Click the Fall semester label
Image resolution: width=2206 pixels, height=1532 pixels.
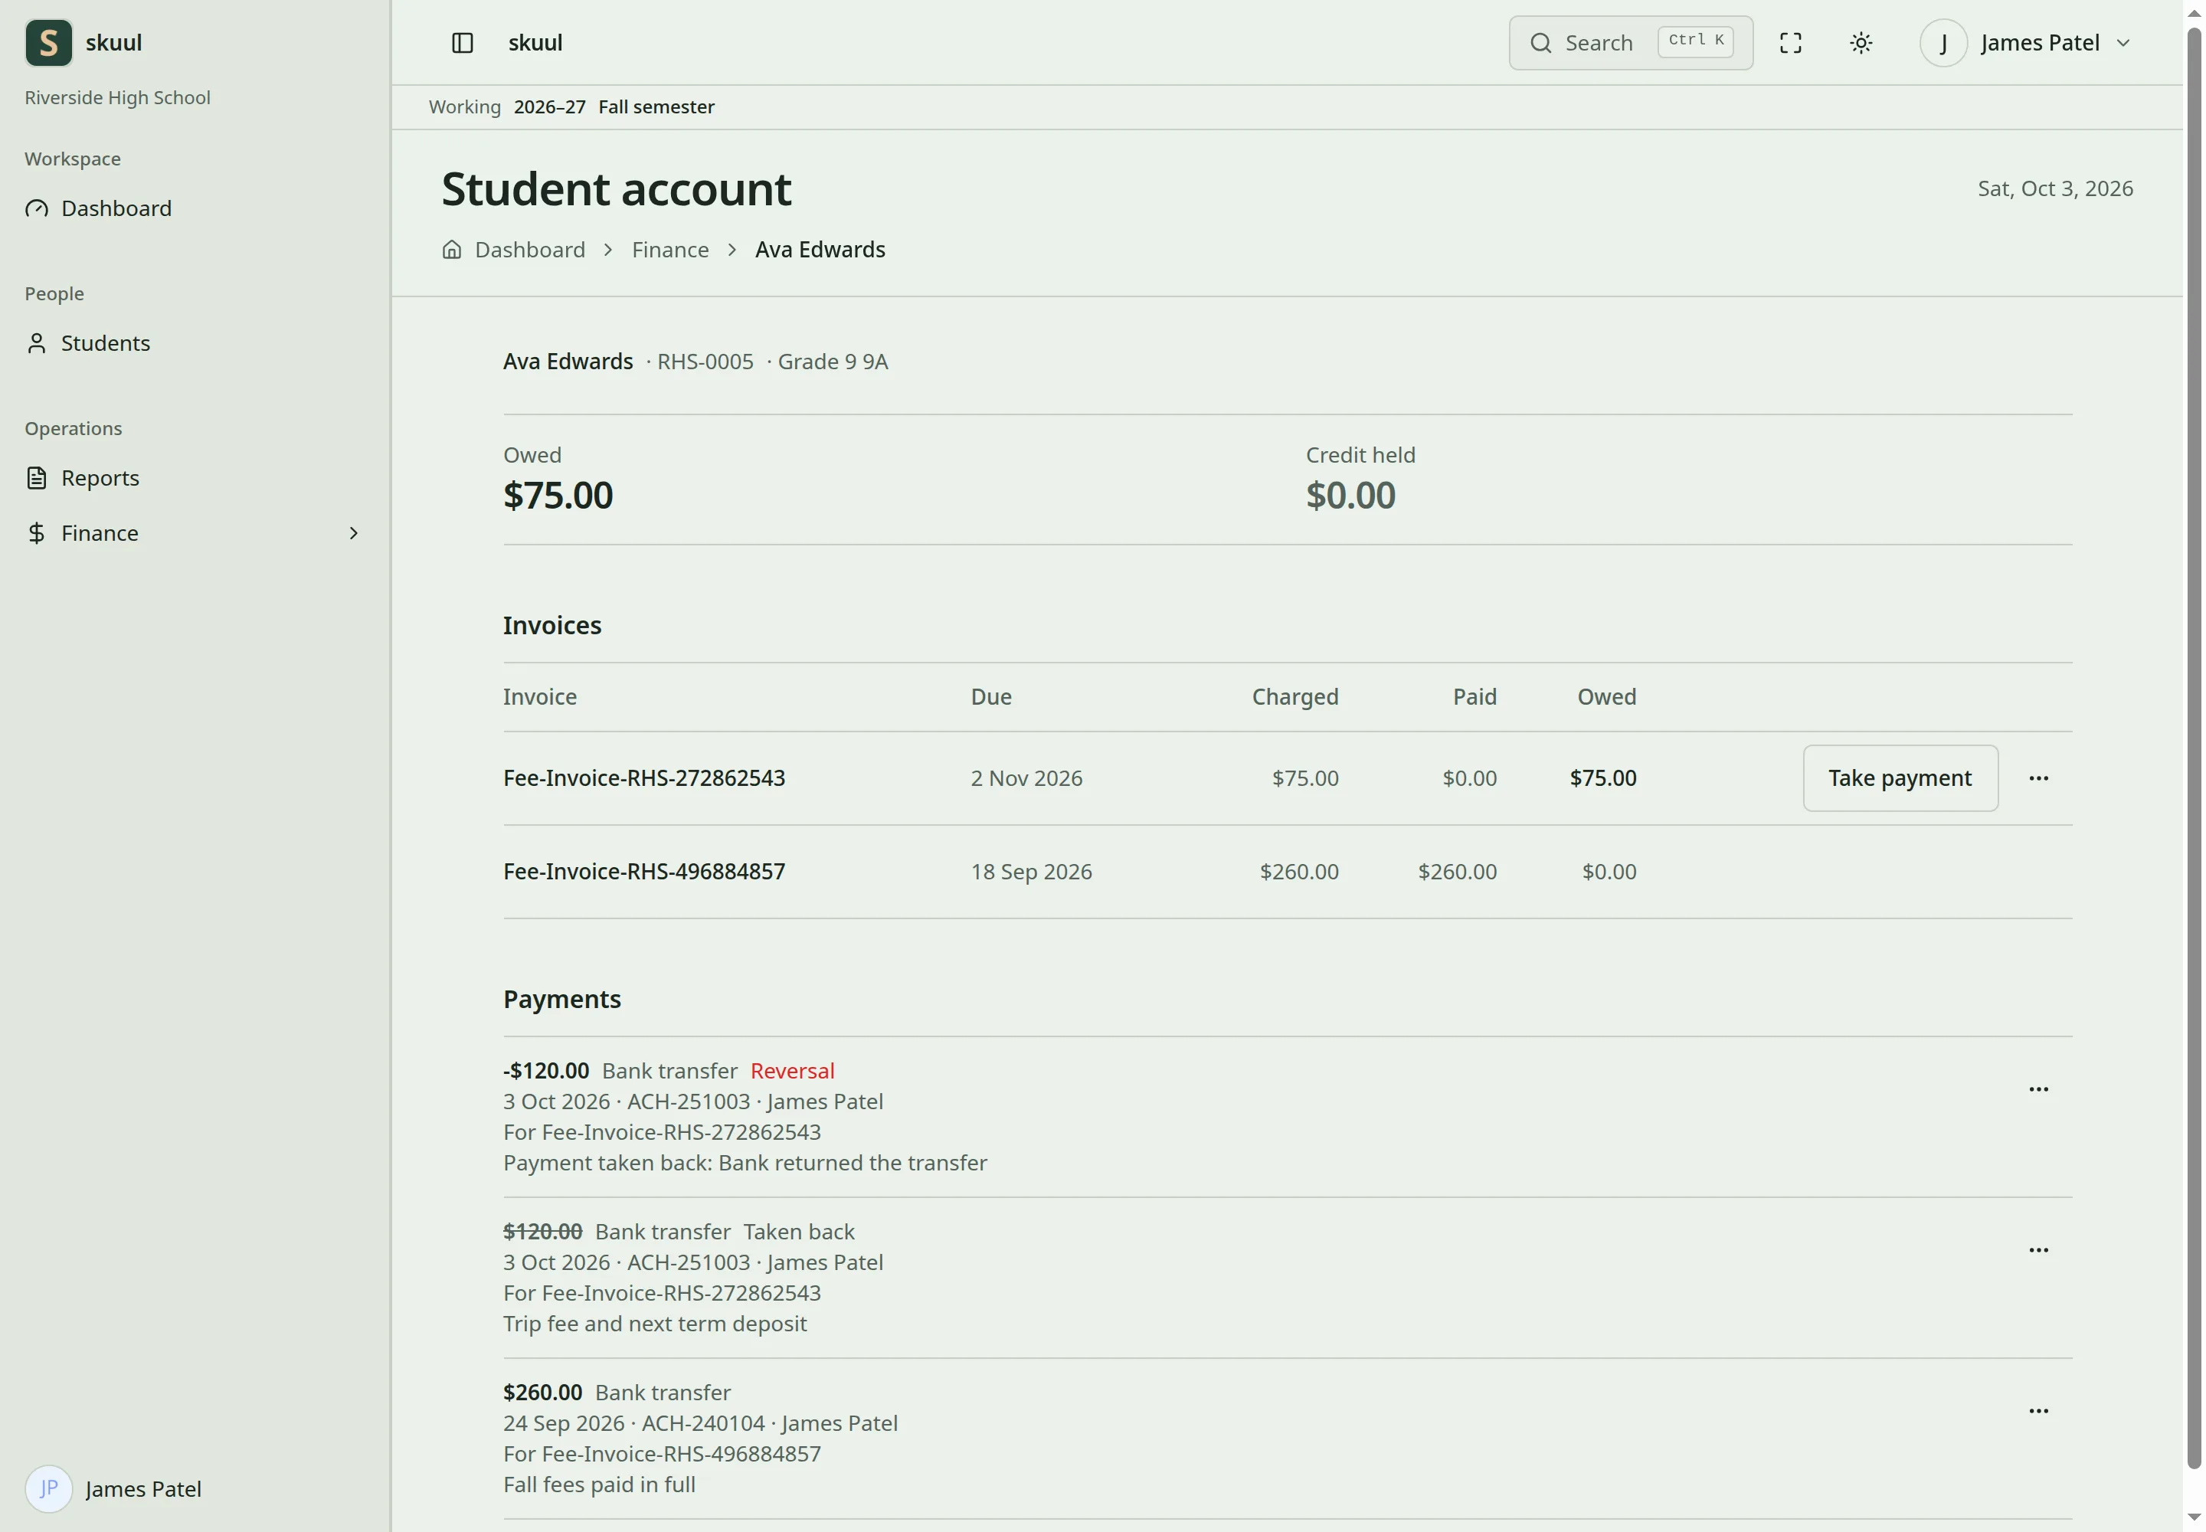pos(656,106)
